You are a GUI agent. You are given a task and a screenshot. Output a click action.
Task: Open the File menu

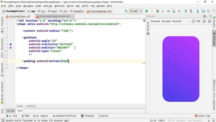pos(4,6)
